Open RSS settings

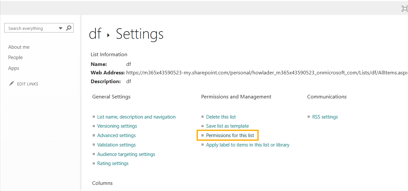[x=325, y=117]
